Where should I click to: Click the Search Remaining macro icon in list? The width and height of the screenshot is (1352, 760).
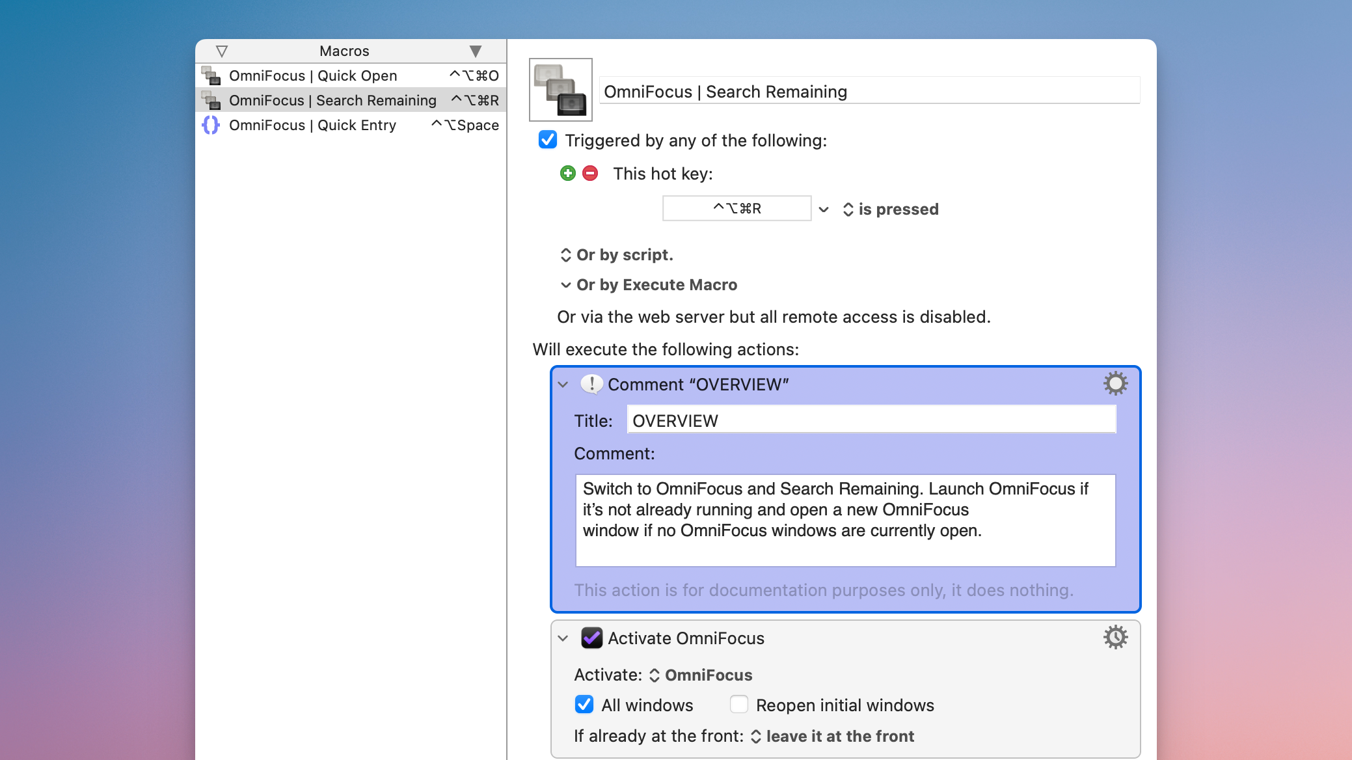[211, 100]
